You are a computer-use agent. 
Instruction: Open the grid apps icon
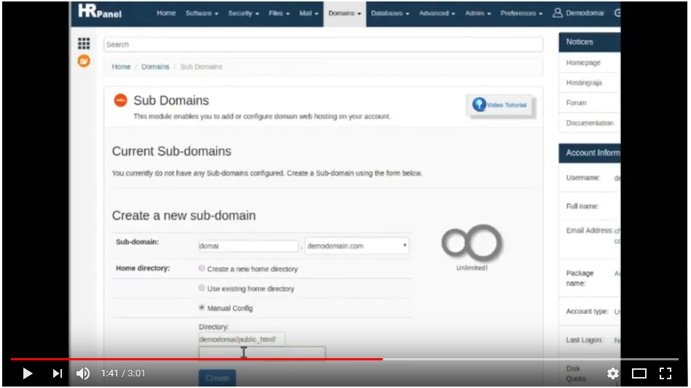click(84, 44)
